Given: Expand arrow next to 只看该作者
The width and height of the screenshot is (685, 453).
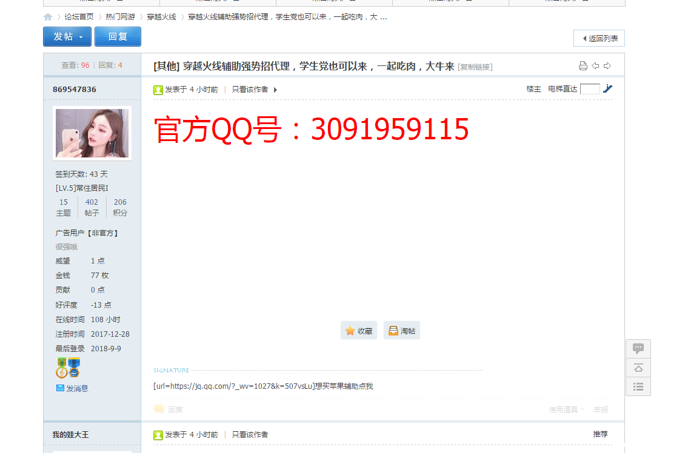Looking at the screenshot, I should coord(275,90).
